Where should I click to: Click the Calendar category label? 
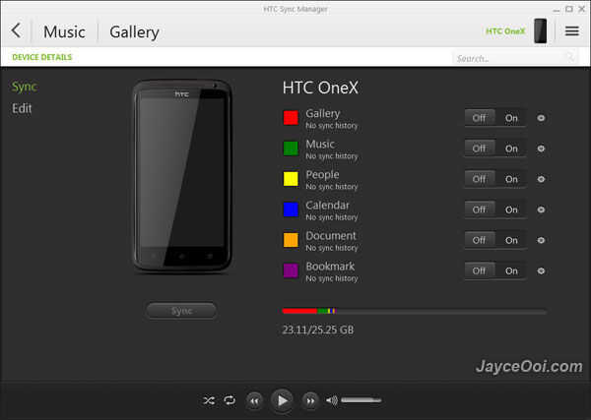click(x=328, y=206)
